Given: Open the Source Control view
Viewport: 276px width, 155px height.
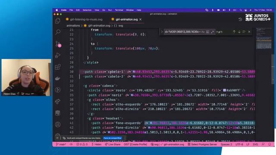Looking at the screenshot, I should coord(58,44).
